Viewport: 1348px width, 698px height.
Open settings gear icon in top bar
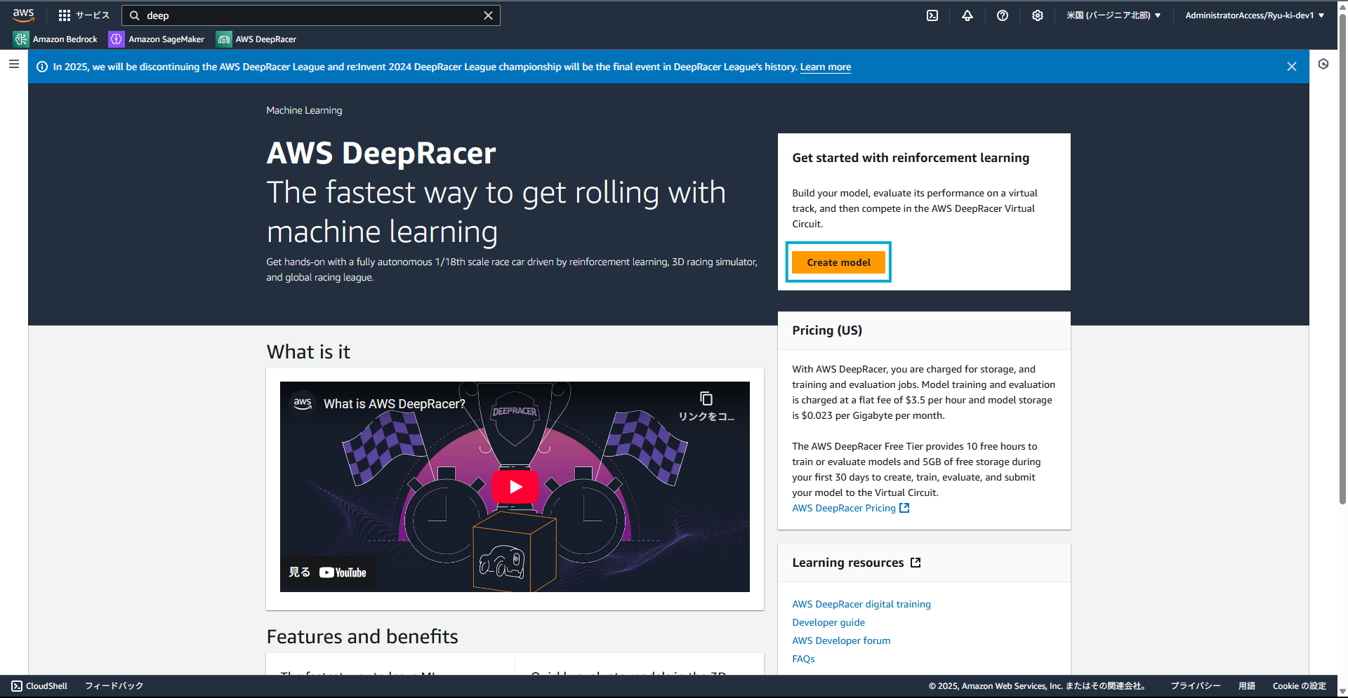(x=1038, y=15)
